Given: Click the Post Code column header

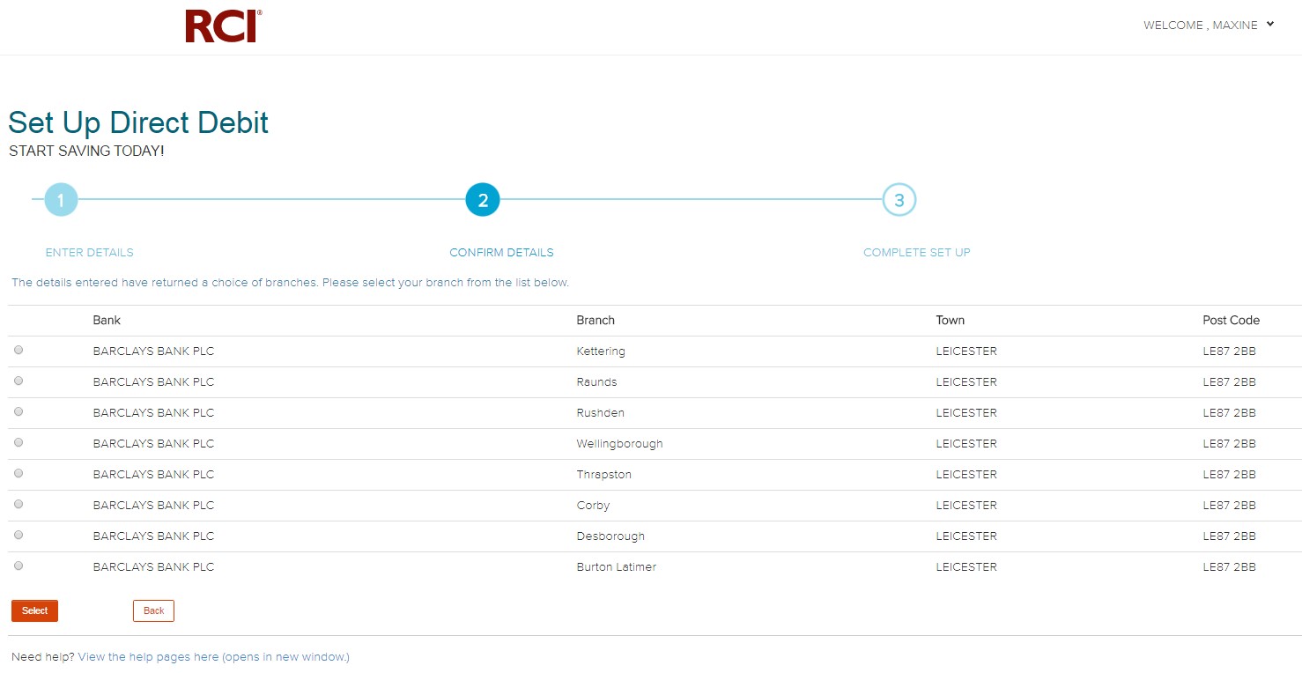Looking at the screenshot, I should point(1232,321).
